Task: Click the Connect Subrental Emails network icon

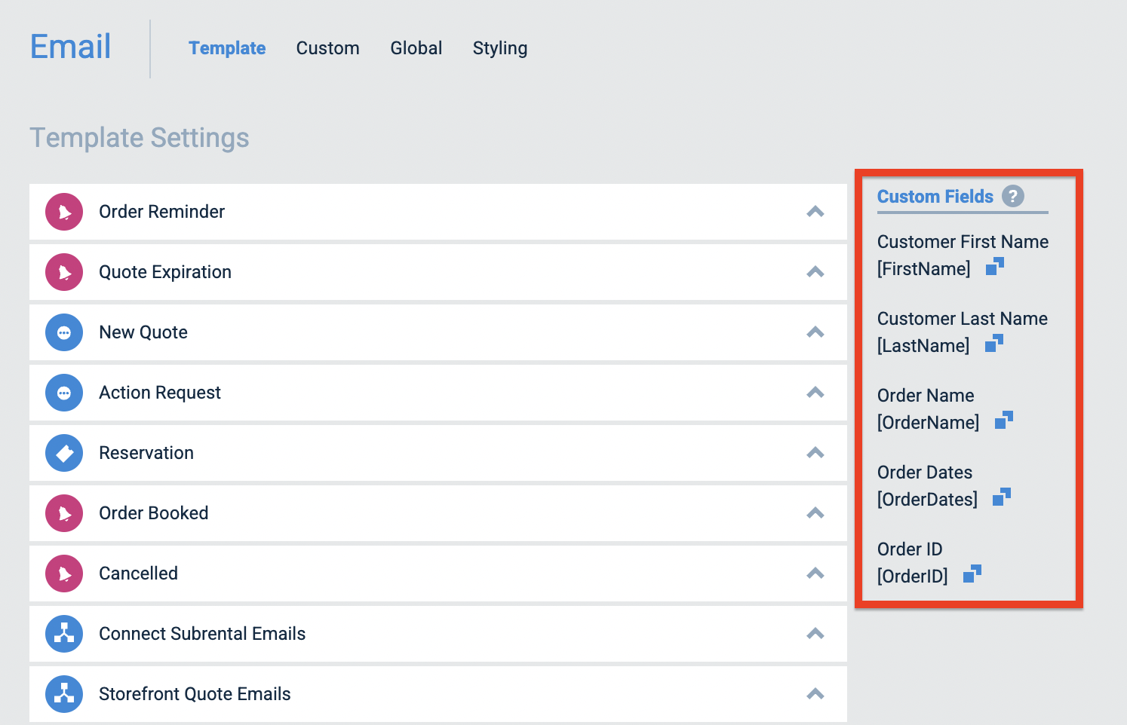Action: (64, 634)
